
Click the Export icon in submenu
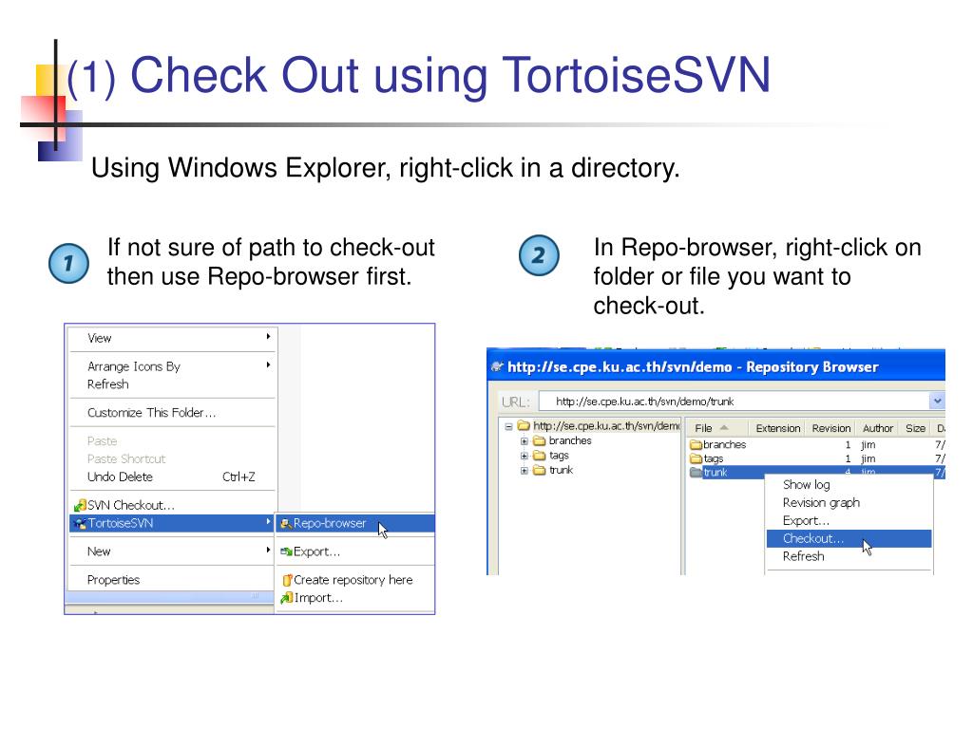point(286,551)
